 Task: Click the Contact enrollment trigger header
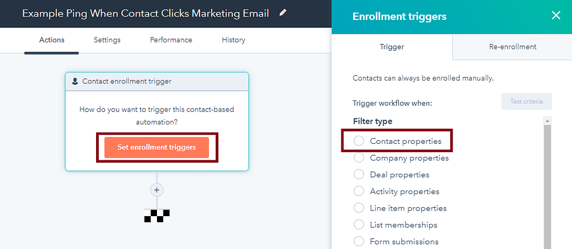point(157,81)
